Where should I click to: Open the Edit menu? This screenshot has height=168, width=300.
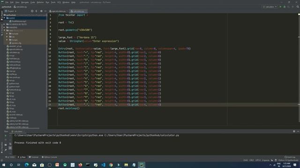coord(12,2)
